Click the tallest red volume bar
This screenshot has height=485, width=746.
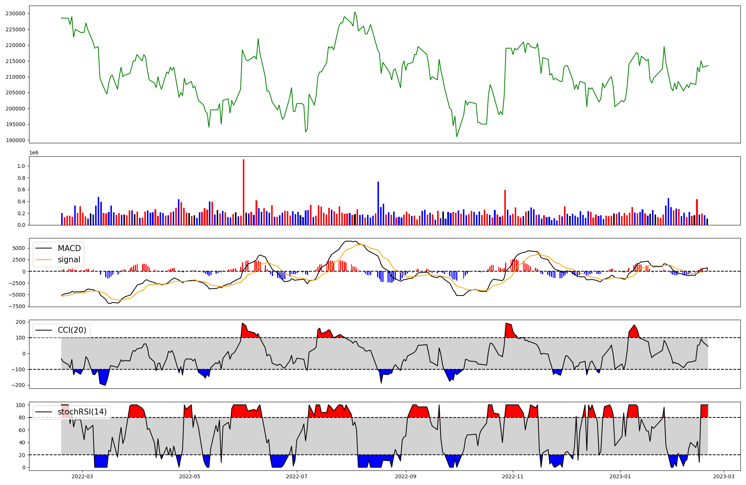pos(244,192)
